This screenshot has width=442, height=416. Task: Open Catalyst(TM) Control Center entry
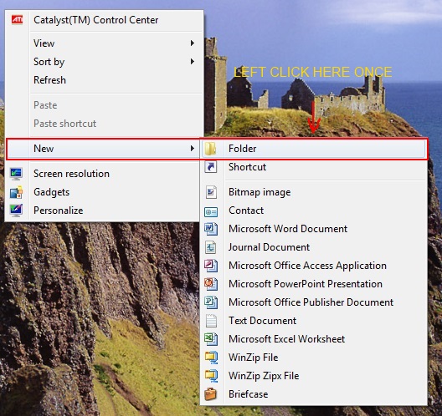[x=105, y=20]
